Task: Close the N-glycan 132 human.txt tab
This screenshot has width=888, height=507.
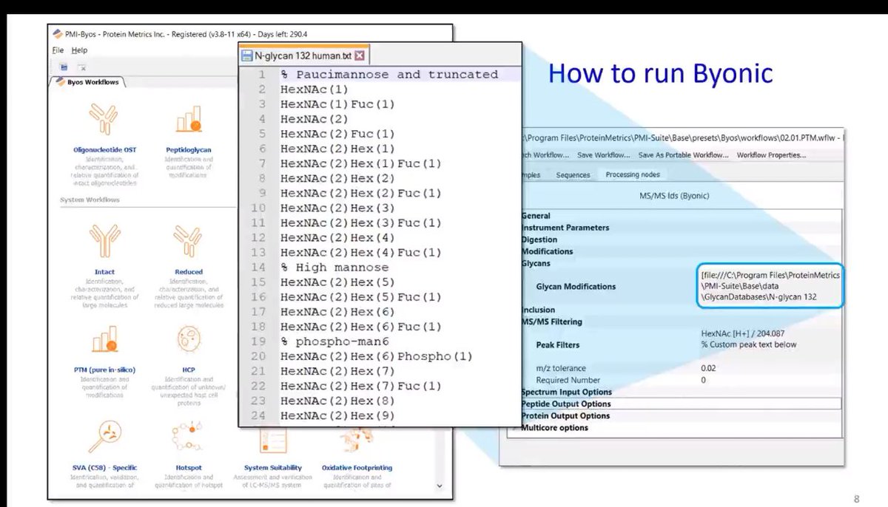Action: [359, 55]
